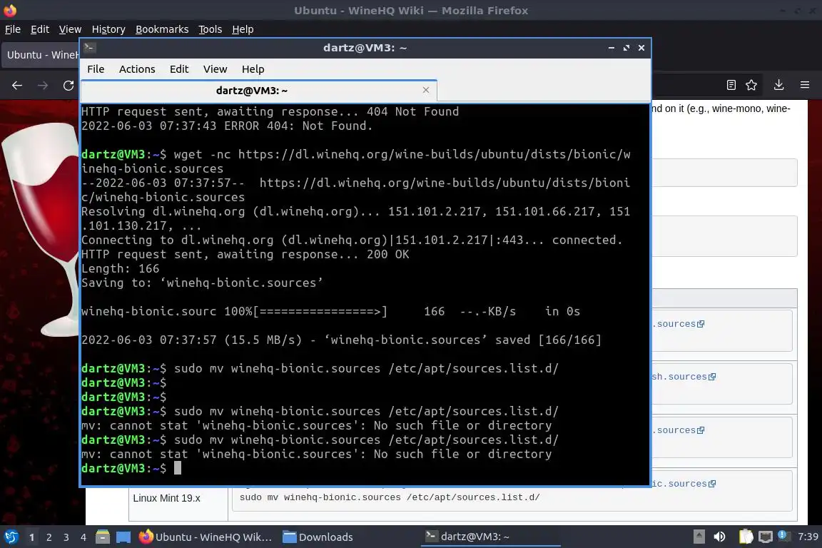Switch to workspace 3

pos(66,537)
